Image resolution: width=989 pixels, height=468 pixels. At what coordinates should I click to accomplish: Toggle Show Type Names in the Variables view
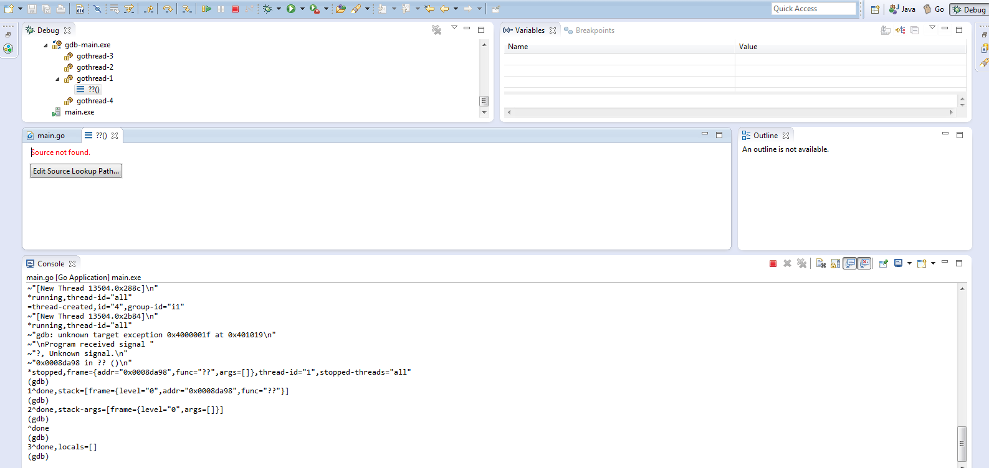click(x=886, y=30)
